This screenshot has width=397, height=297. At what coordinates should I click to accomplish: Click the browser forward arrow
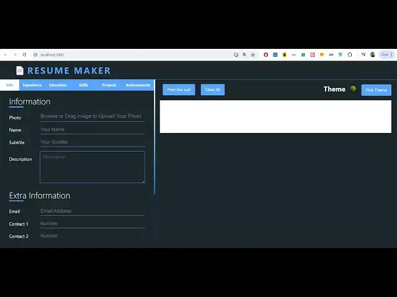coord(15,54)
